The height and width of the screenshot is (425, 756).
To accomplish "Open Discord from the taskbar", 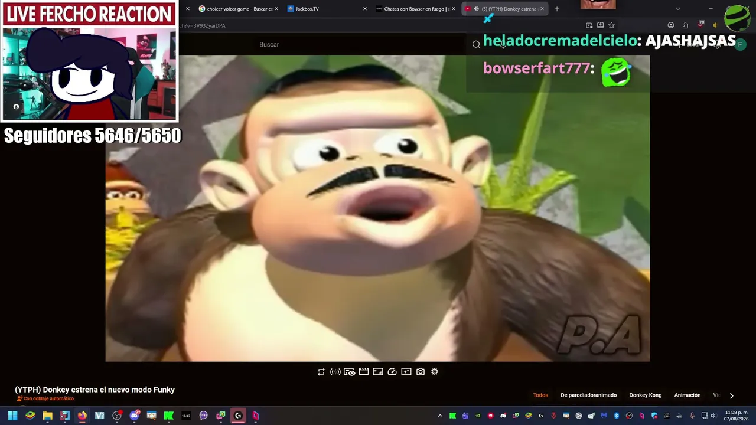I will 134,416.
